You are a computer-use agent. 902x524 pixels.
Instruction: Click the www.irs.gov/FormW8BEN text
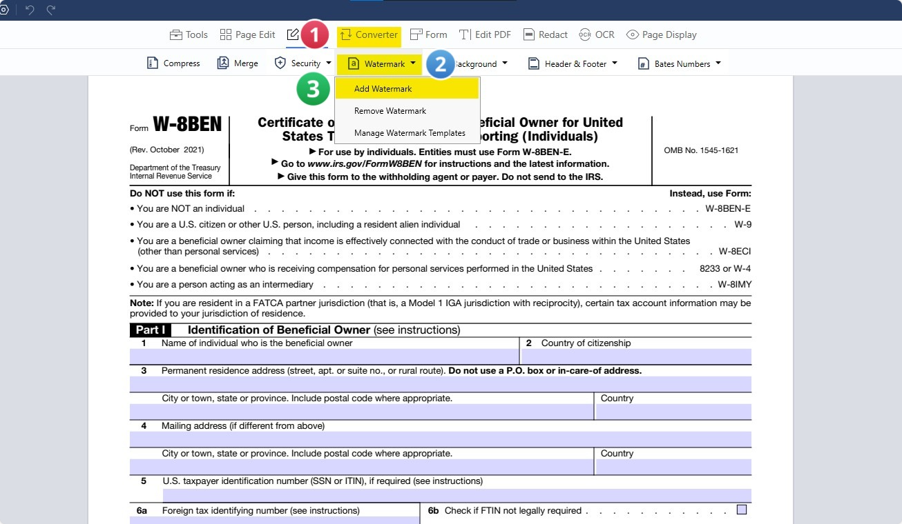tap(364, 164)
